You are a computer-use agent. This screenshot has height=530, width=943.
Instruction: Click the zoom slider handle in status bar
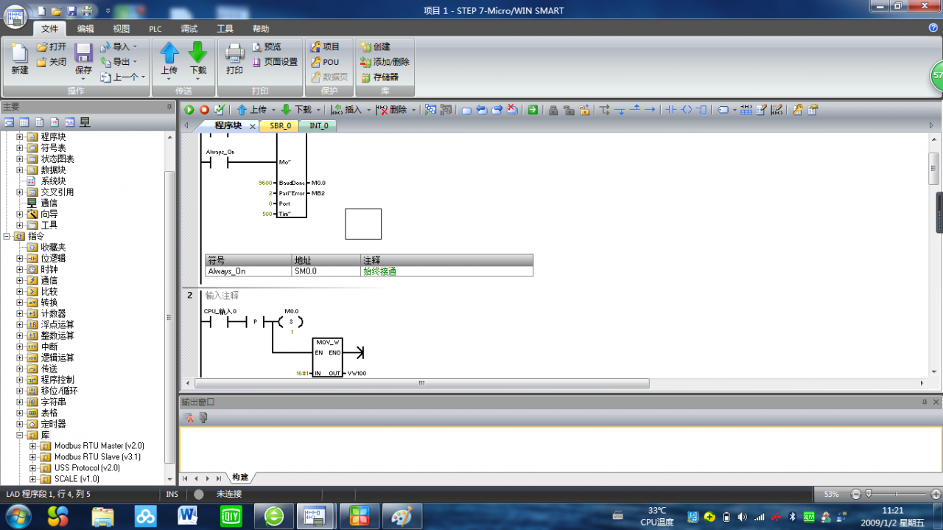point(869,494)
